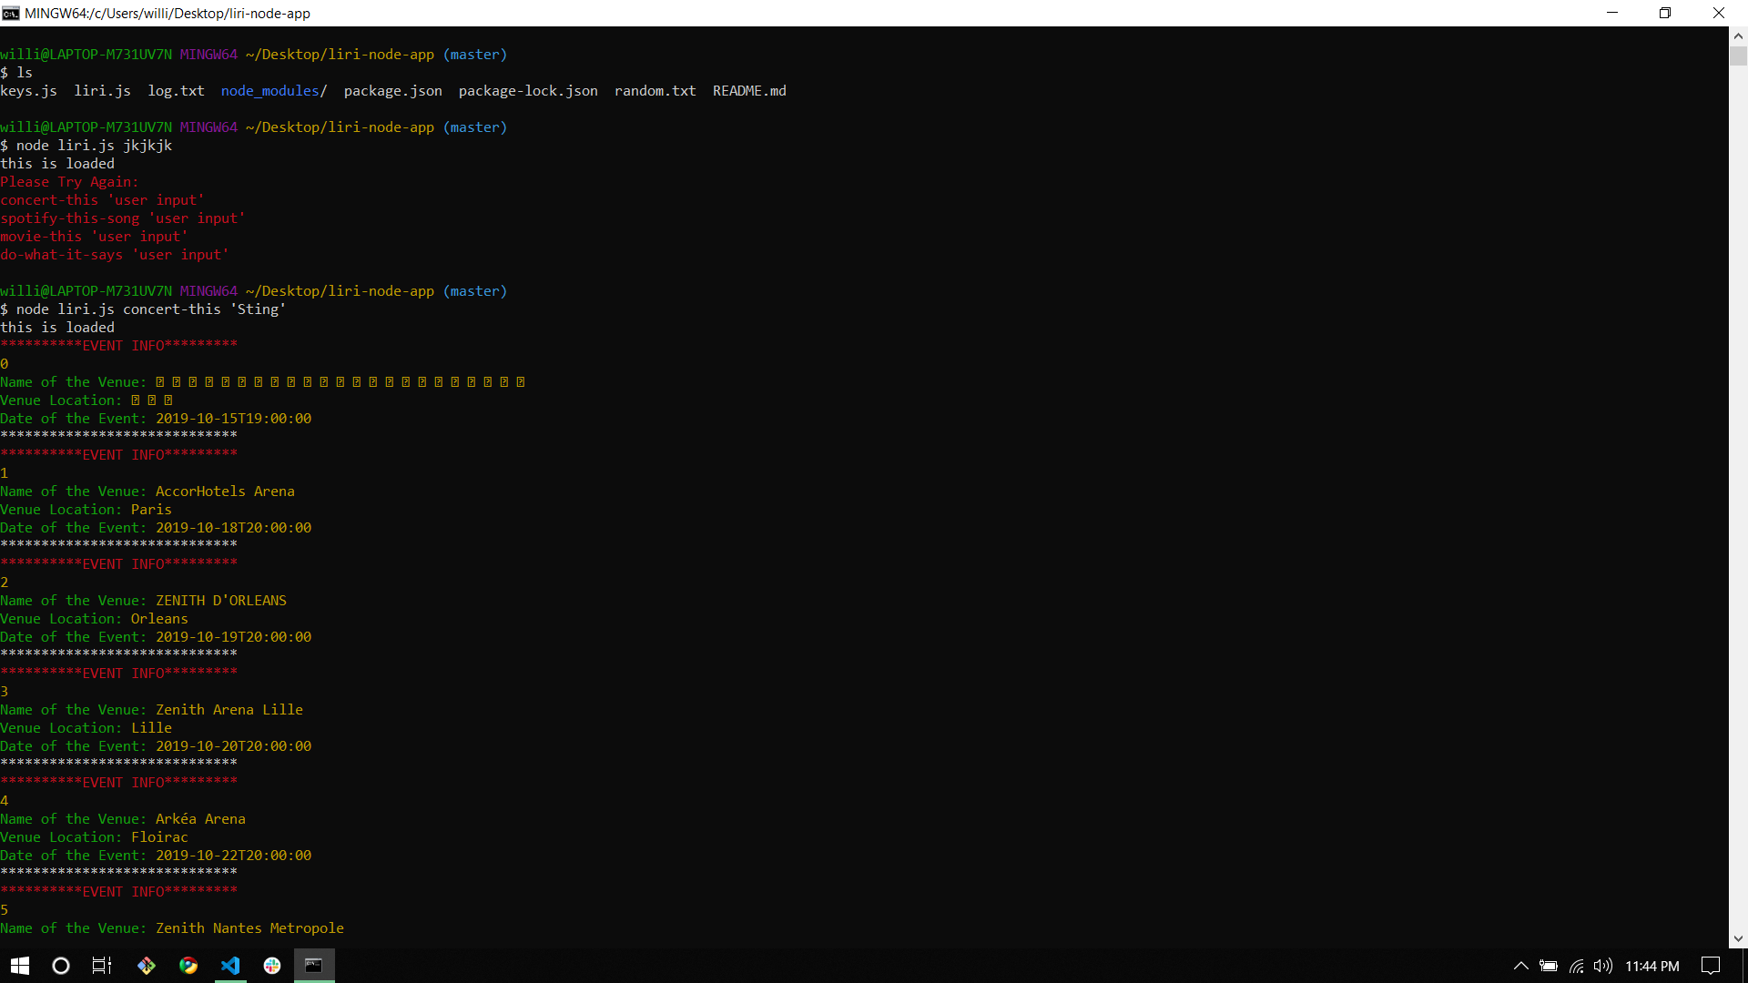Expand the hidden system tray icons chevron

(1520, 967)
